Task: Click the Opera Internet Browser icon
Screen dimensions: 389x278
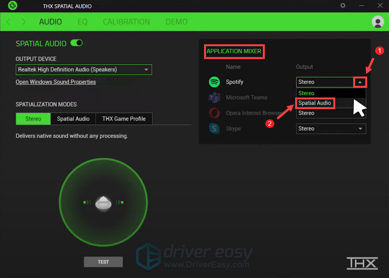Action: [x=214, y=113]
